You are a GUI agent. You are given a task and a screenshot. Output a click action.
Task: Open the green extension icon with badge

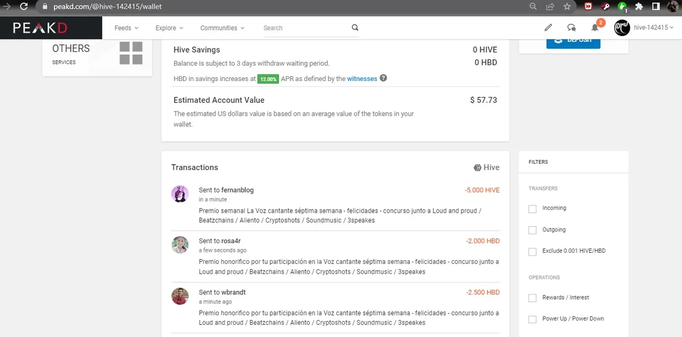[622, 7]
